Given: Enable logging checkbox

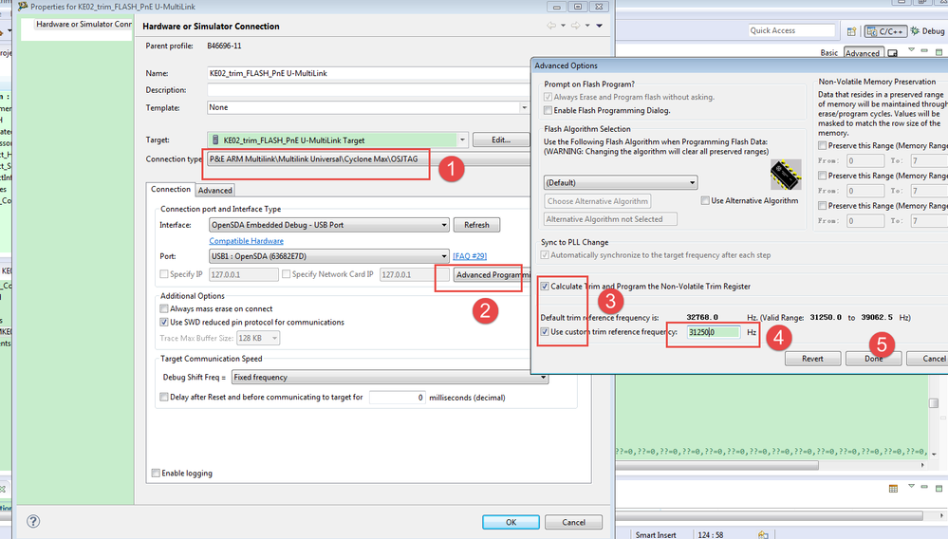Looking at the screenshot, I should (156, 474).
